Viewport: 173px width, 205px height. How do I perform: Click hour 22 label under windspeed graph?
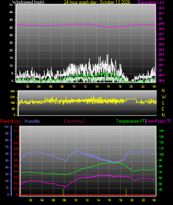point(143,86)
